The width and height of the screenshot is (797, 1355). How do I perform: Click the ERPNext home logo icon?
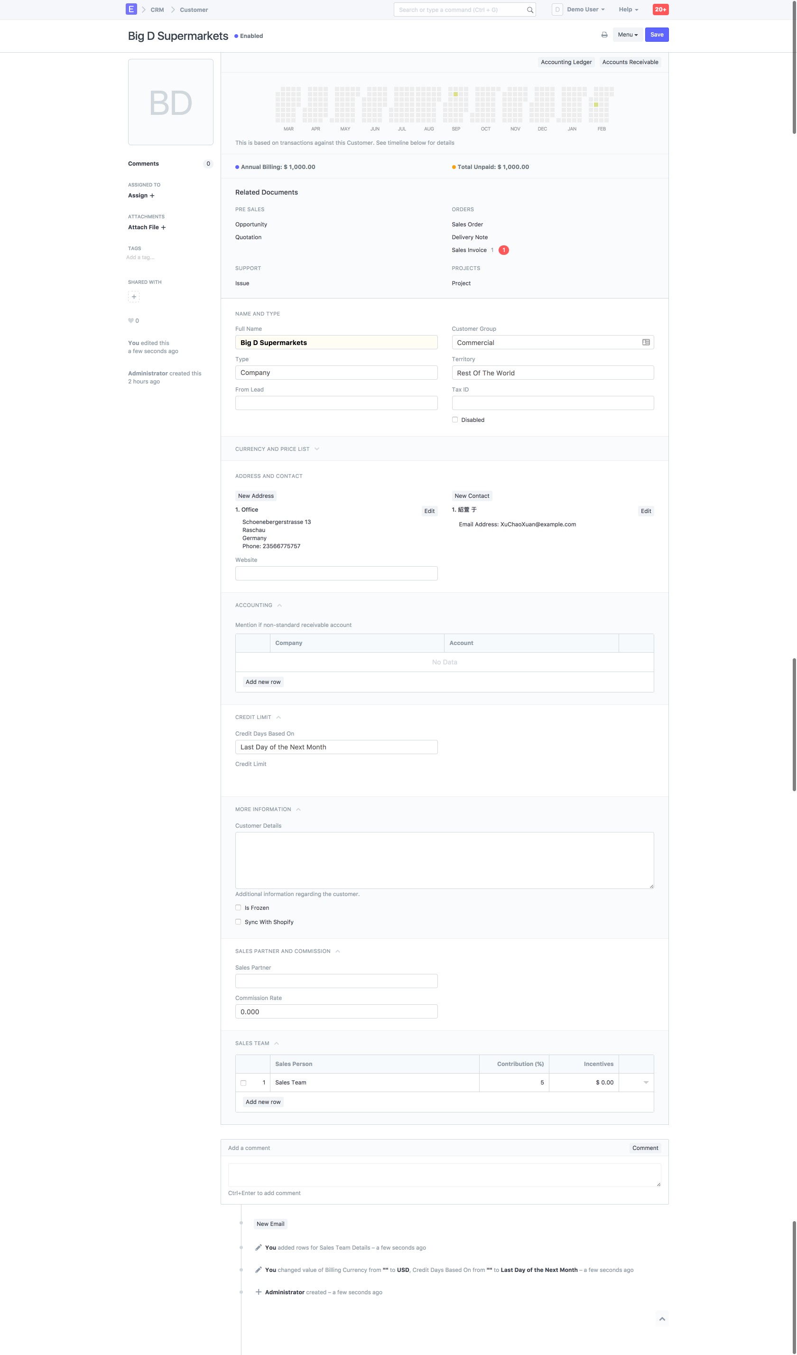click(x=131, y=9)
